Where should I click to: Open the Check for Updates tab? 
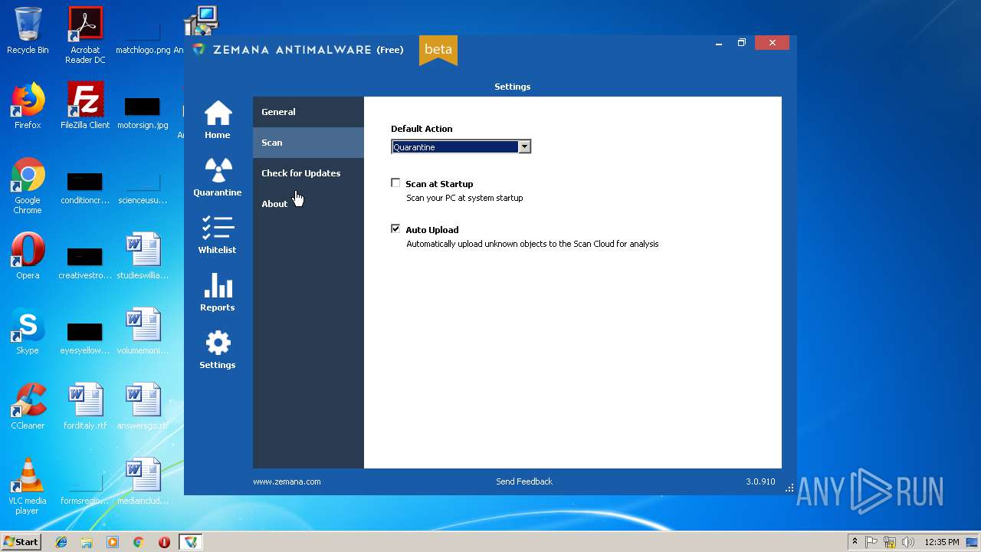pyautogui.click(x=308, y=173)
